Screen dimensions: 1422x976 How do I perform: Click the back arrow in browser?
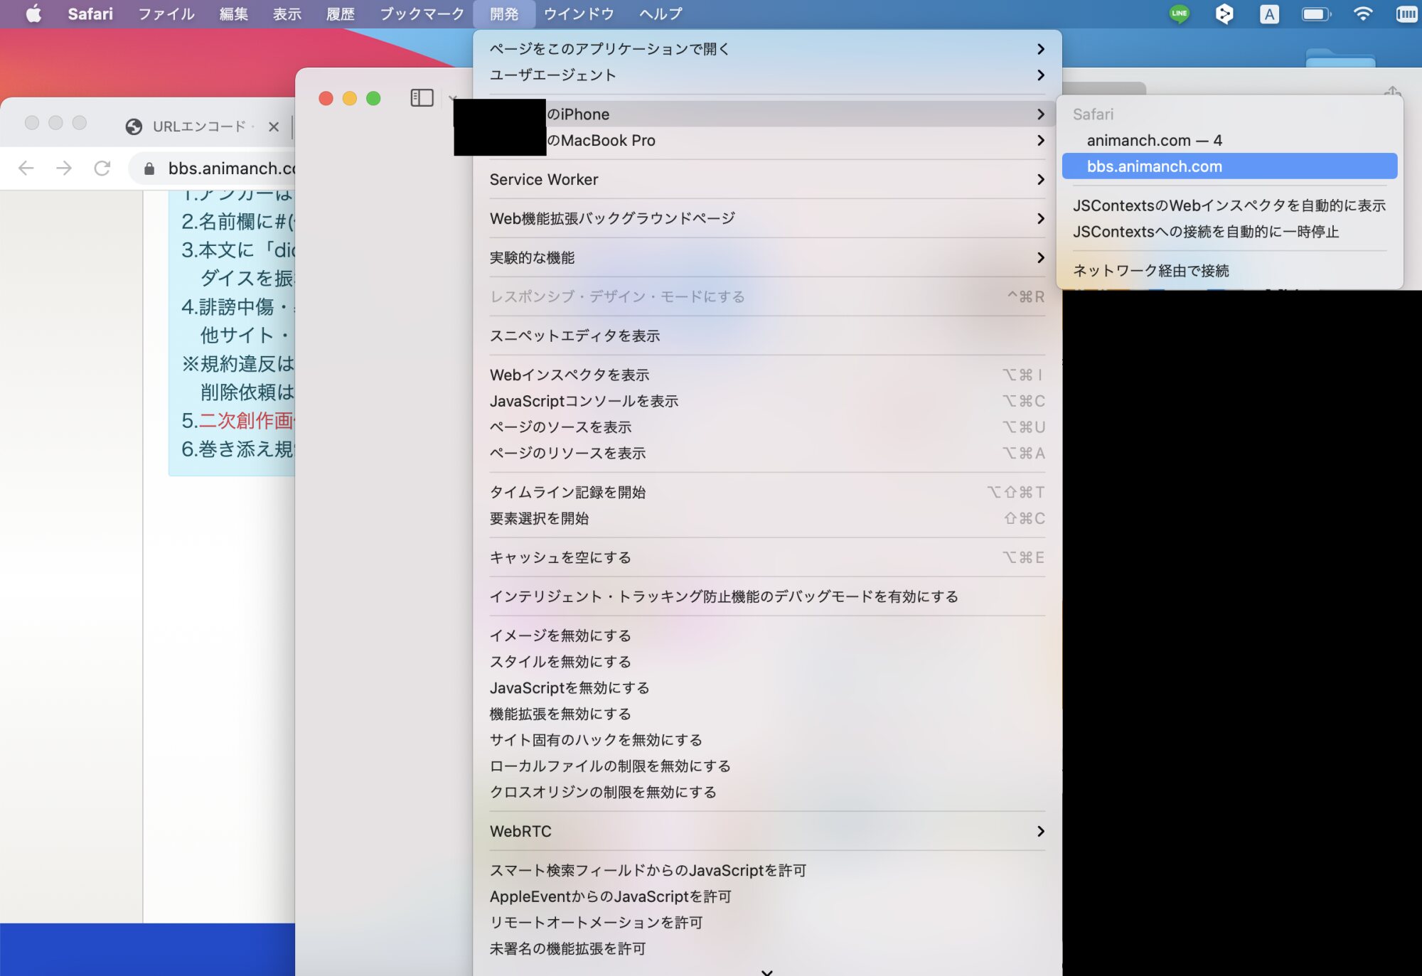pos(26,168)
